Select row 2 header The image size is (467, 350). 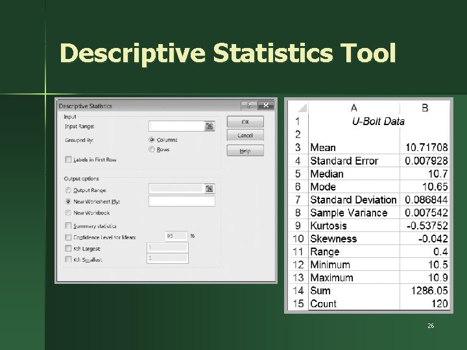(298, 135)
